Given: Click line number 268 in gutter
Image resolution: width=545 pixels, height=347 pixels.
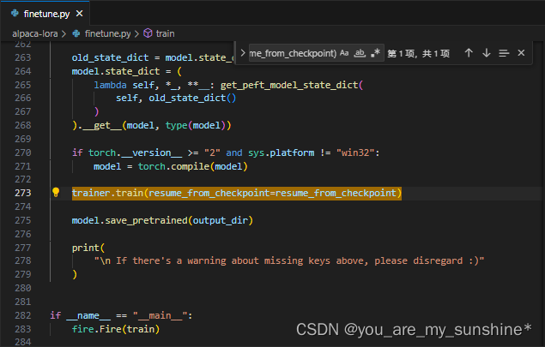Looking at the screenshot, I should pyautogui.click(x=23, y=125).
